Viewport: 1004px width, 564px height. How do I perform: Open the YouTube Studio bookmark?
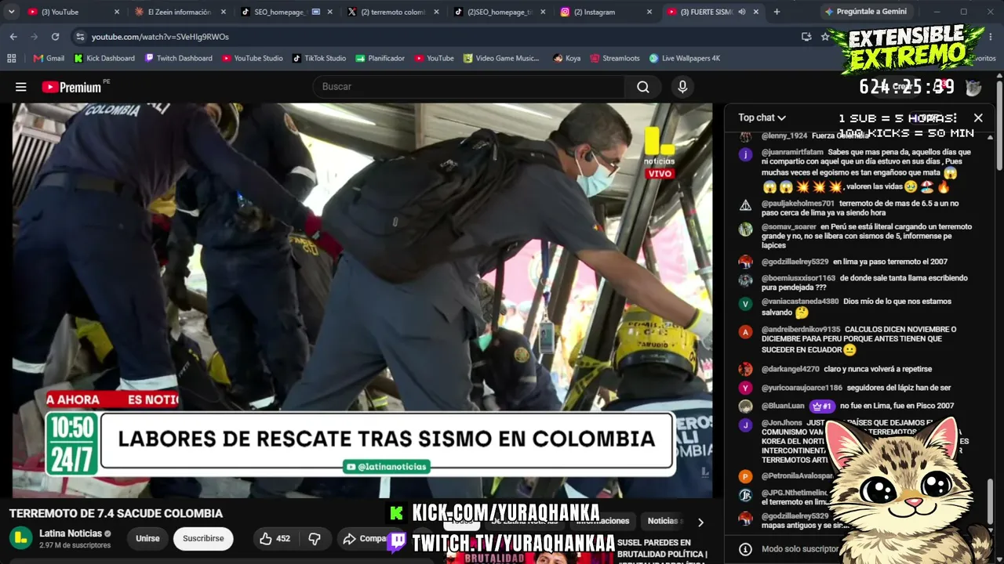click(x=253, y=58)
